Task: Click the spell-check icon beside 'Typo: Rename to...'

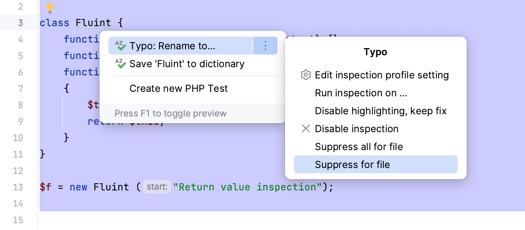Action: click(120, 46)
